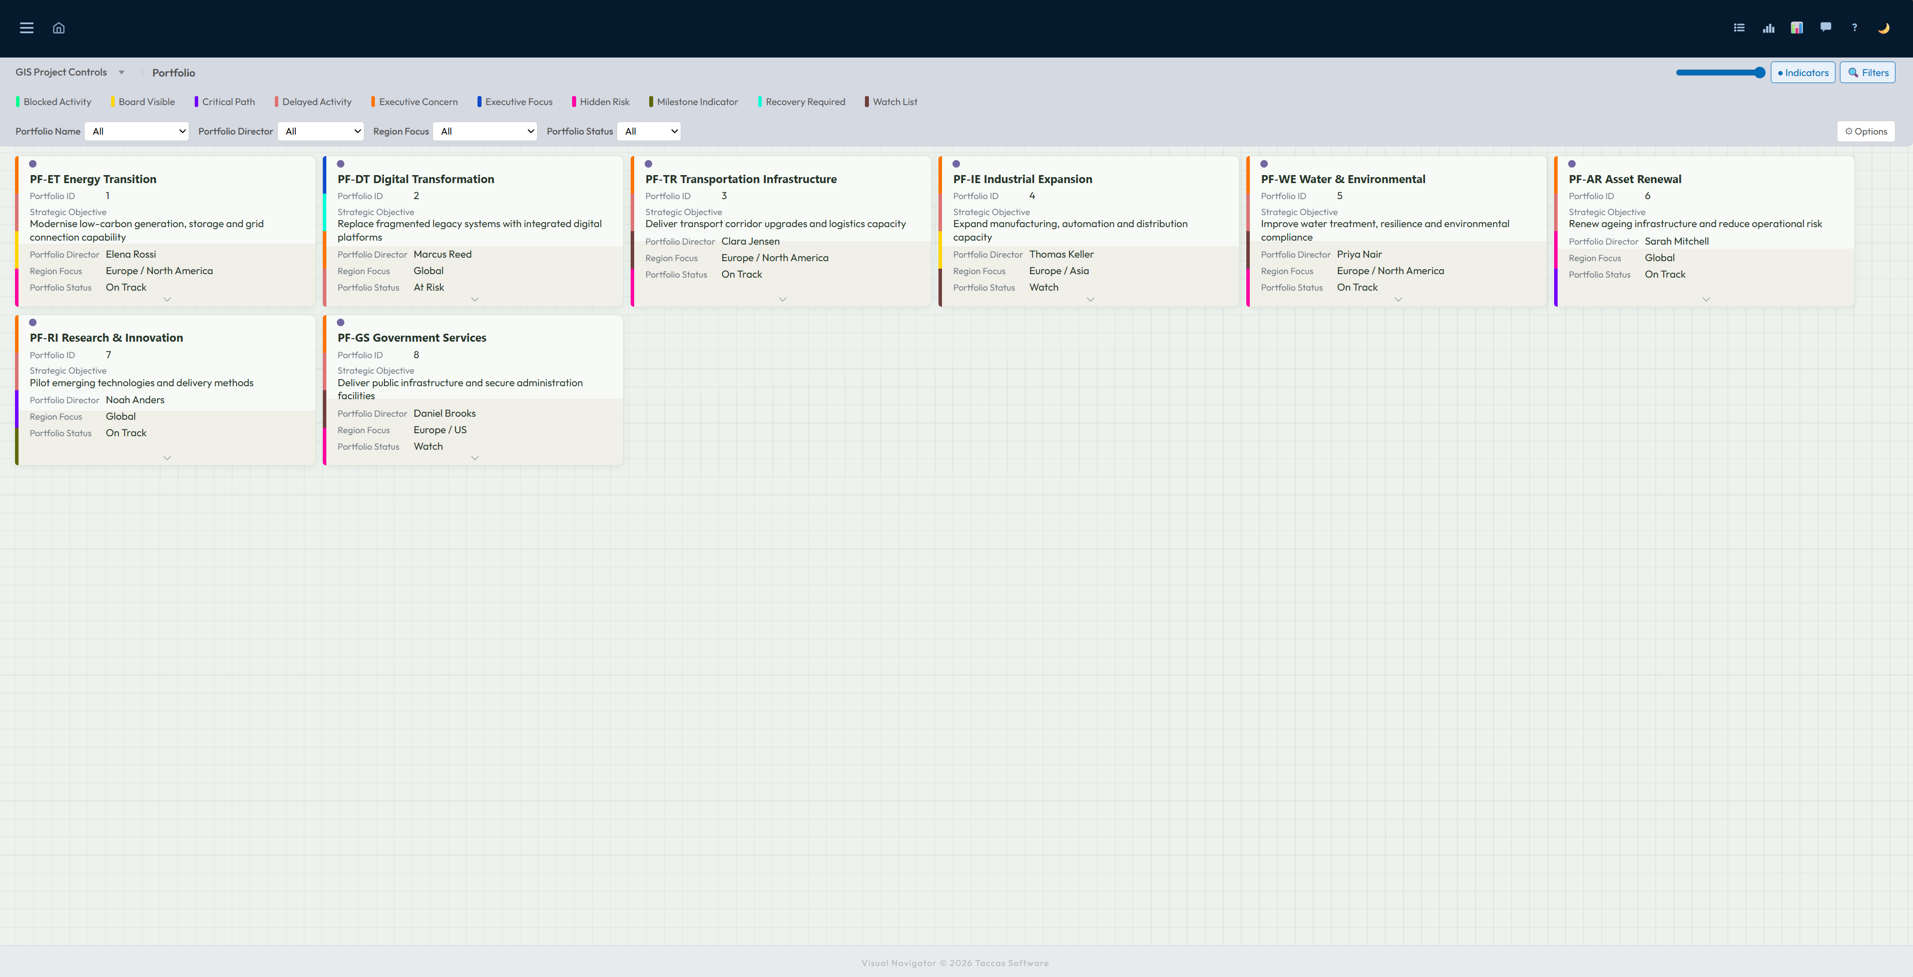Screen dimensions: 1913x977
Task: Open the help question mark icon
Action: click(1854, 28)
